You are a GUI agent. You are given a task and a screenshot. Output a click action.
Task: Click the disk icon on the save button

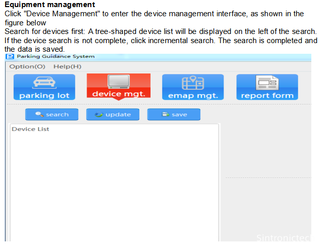tap(165, 115)
